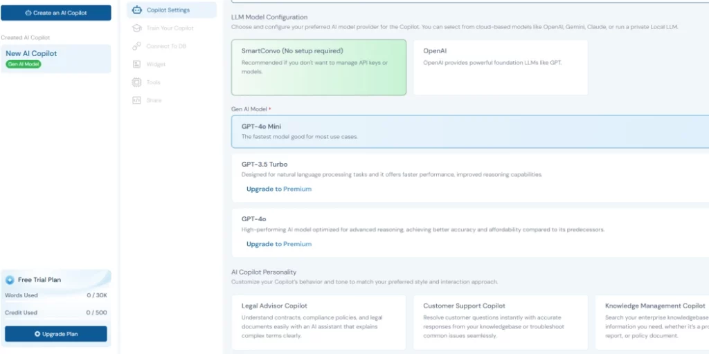Click the gear icon in Upgrade Plan button
This screenshot has height=354, width=709.
[x=37, y=334]
